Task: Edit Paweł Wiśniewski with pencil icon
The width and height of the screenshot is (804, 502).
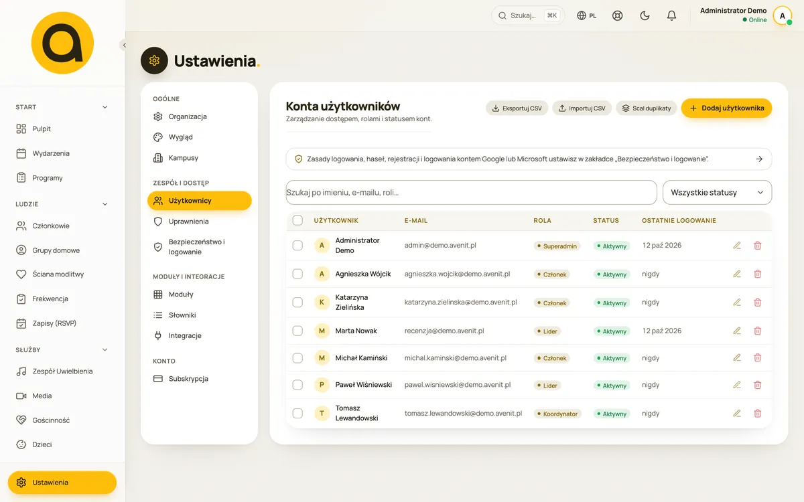Action: pyautogui.click(x=737, y=385)
